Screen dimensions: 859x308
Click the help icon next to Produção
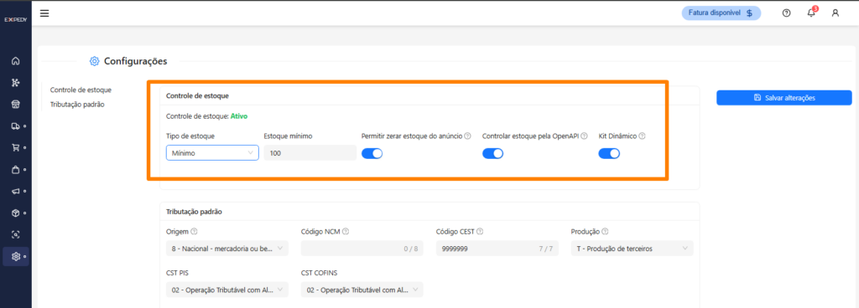point(605,232)
